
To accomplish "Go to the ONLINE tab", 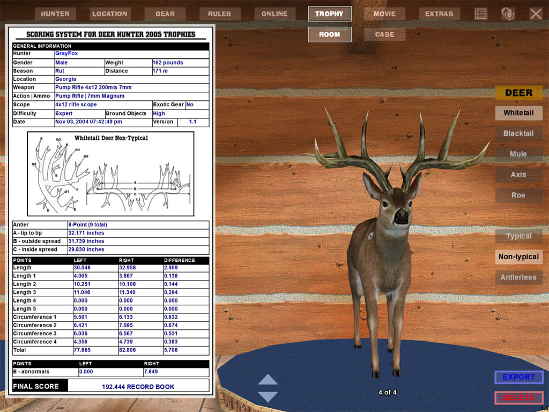I will (274, 14).
